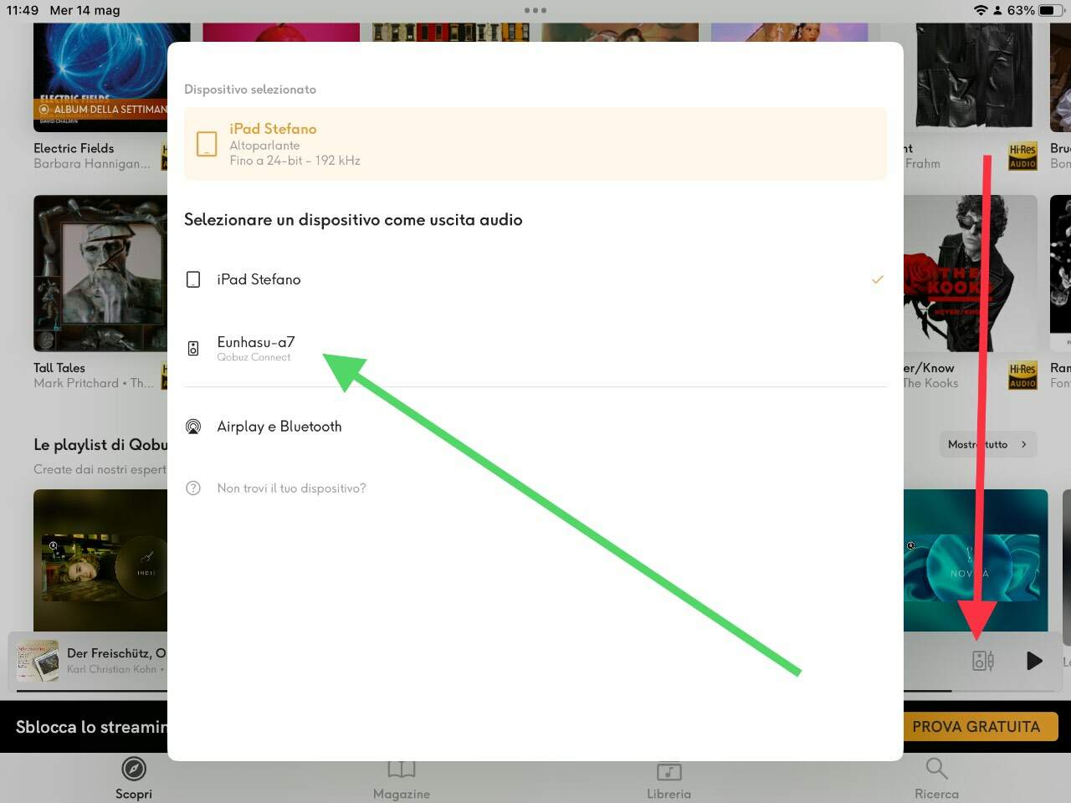This screenshot has height=803, width=1071.
Task: Open Tall Tales album cover
Action: (x=100, y=274)
